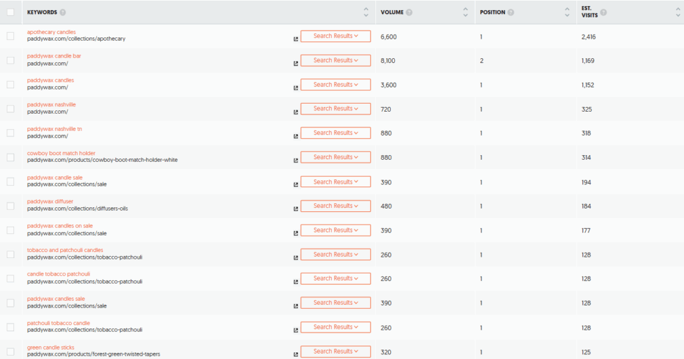
Task: Check the cowboy boot match holder checkbox
Action: [11, 157]
